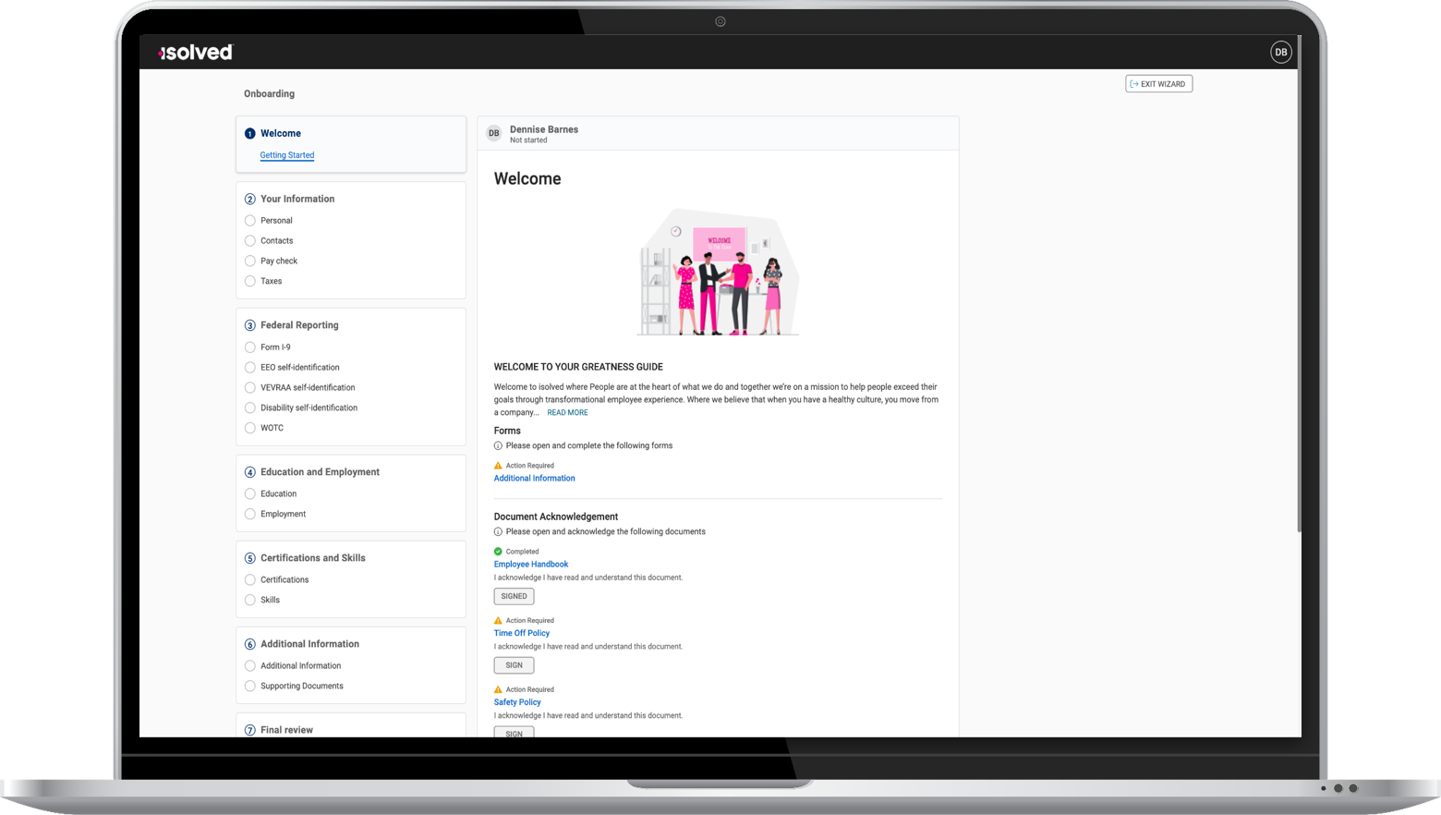Screen dimensions: 1441x815
Task: Select the Form I-9 radio circle
Action: click(249, 347)
